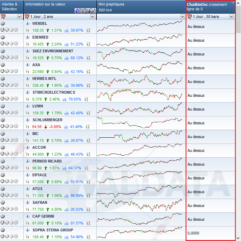This screenshot has height=241, width=241.
Task: Open the wrench settings icon in header
Action: (93, 11)
